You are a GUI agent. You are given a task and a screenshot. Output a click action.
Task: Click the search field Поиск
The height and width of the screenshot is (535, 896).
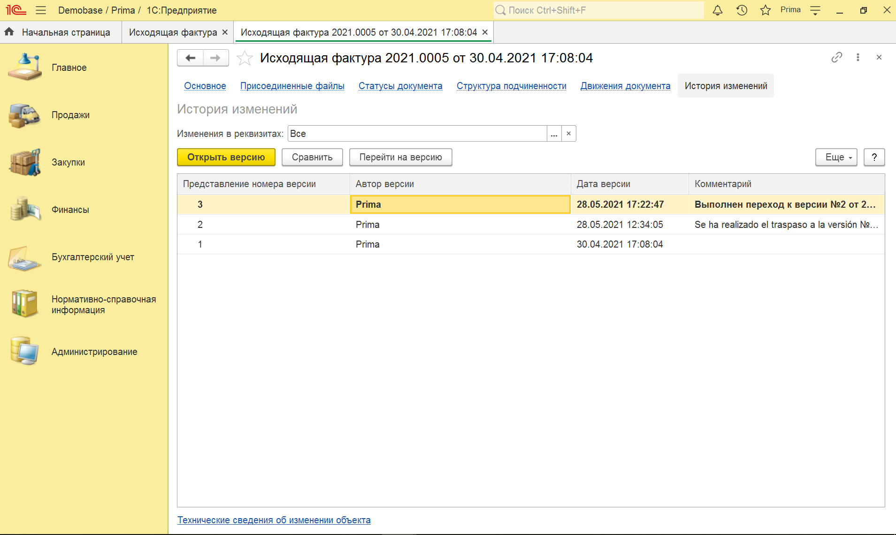click(x=598, y=10)
